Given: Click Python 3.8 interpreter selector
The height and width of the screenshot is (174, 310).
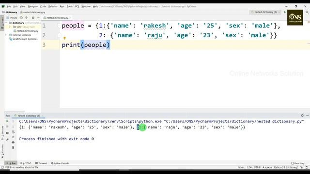Looking at the screenshot, I should pos(286,168).
